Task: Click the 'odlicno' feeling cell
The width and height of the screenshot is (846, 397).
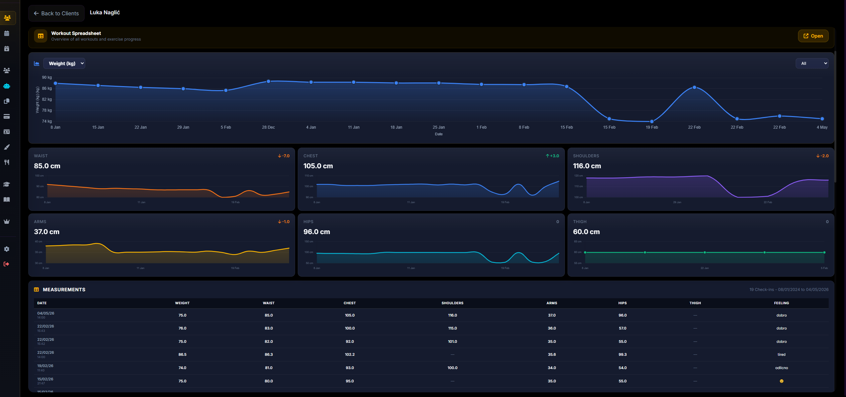Action: point(781,368)
